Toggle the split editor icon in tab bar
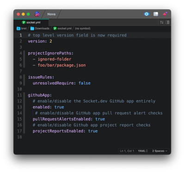 [167, 22]
